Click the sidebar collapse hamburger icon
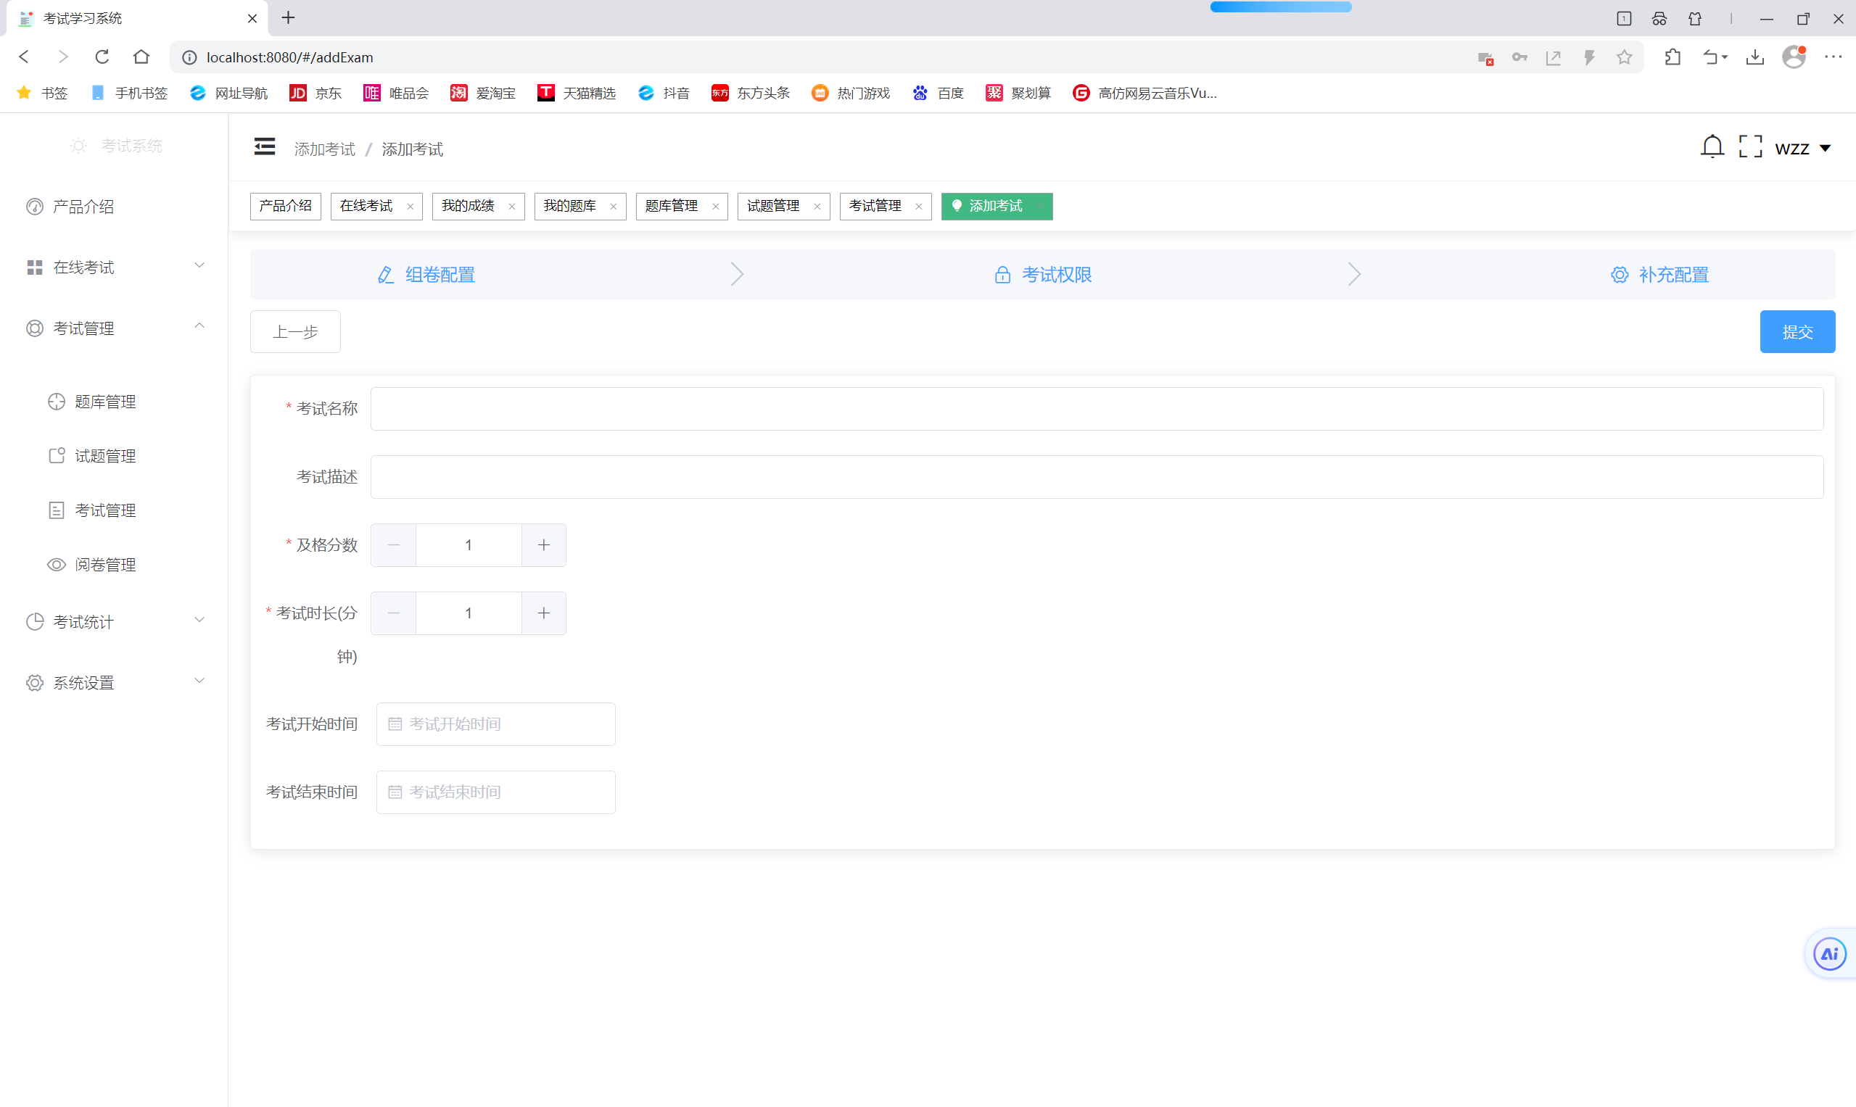 [x=264, y=147]
